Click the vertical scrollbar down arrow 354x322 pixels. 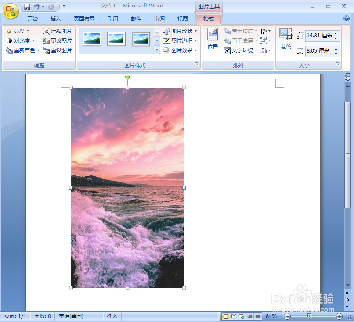coord(348,286)
